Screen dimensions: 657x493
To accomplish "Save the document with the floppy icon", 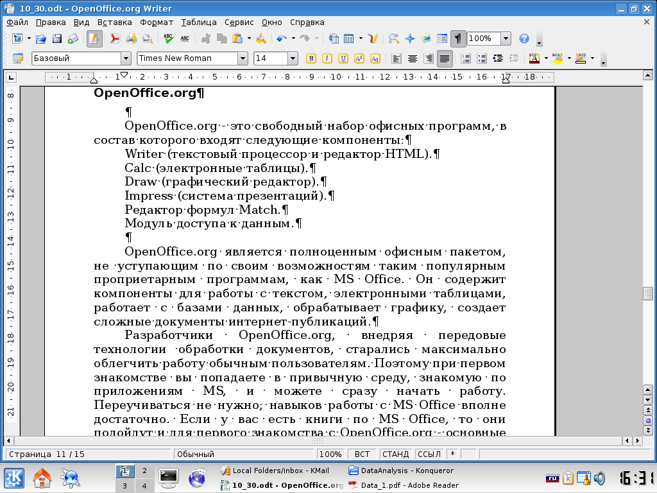I will click(57, 39).
